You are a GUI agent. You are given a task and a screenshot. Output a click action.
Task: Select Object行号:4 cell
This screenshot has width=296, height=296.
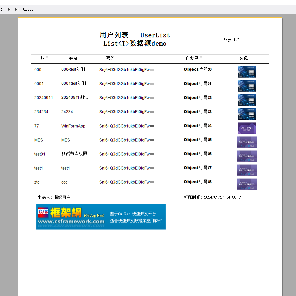point(198,125)
